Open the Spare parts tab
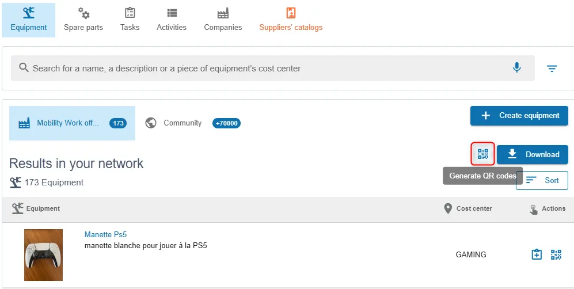The height and width of the screenshot is (289, 574). point(83,20)
